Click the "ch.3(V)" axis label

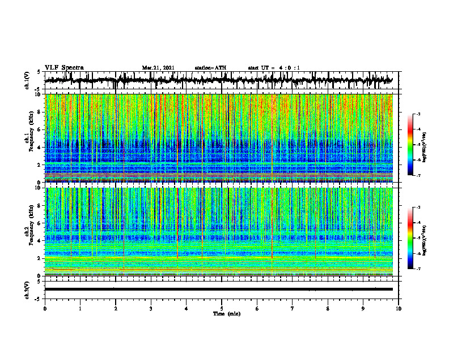[x=27, y=290]
